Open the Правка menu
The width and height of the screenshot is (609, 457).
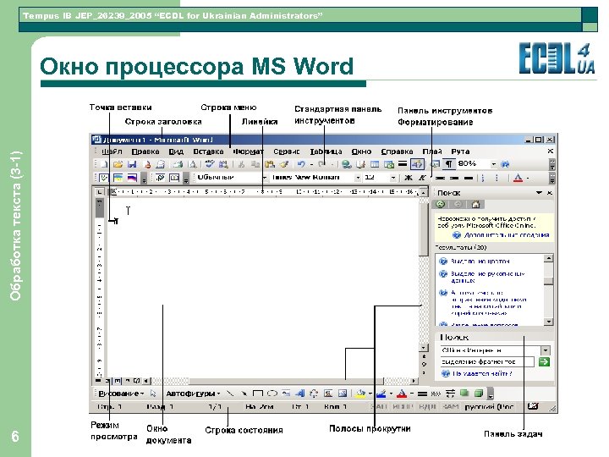pos(145,151)
